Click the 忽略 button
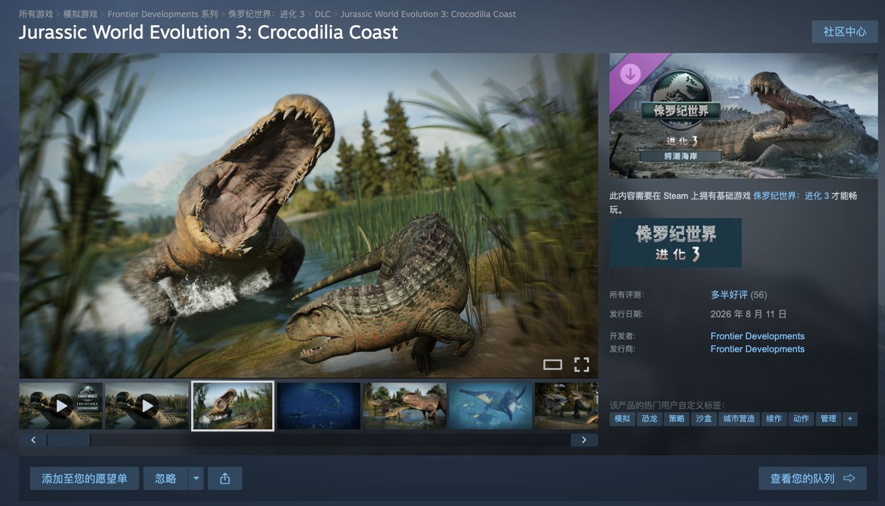Viewport: 885px width, 506px height. 165,478
